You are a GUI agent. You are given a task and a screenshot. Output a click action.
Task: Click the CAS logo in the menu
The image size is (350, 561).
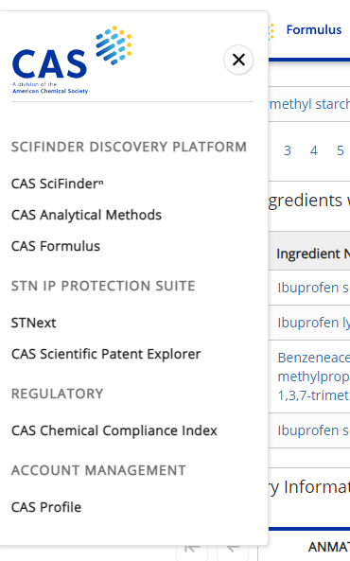point(72,60)
